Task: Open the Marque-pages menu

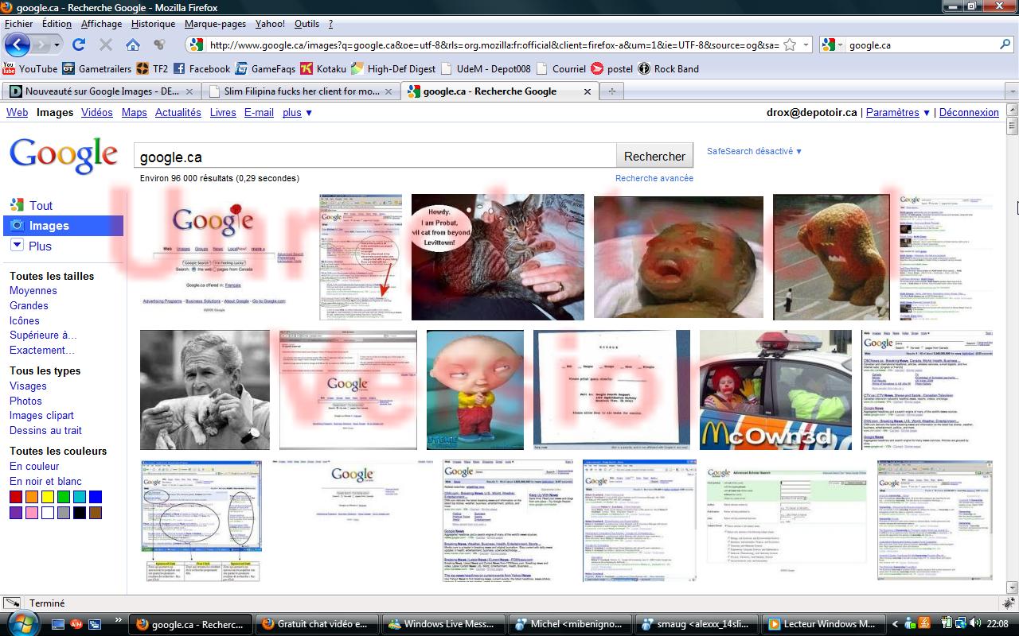Action: tap(215, 24)
